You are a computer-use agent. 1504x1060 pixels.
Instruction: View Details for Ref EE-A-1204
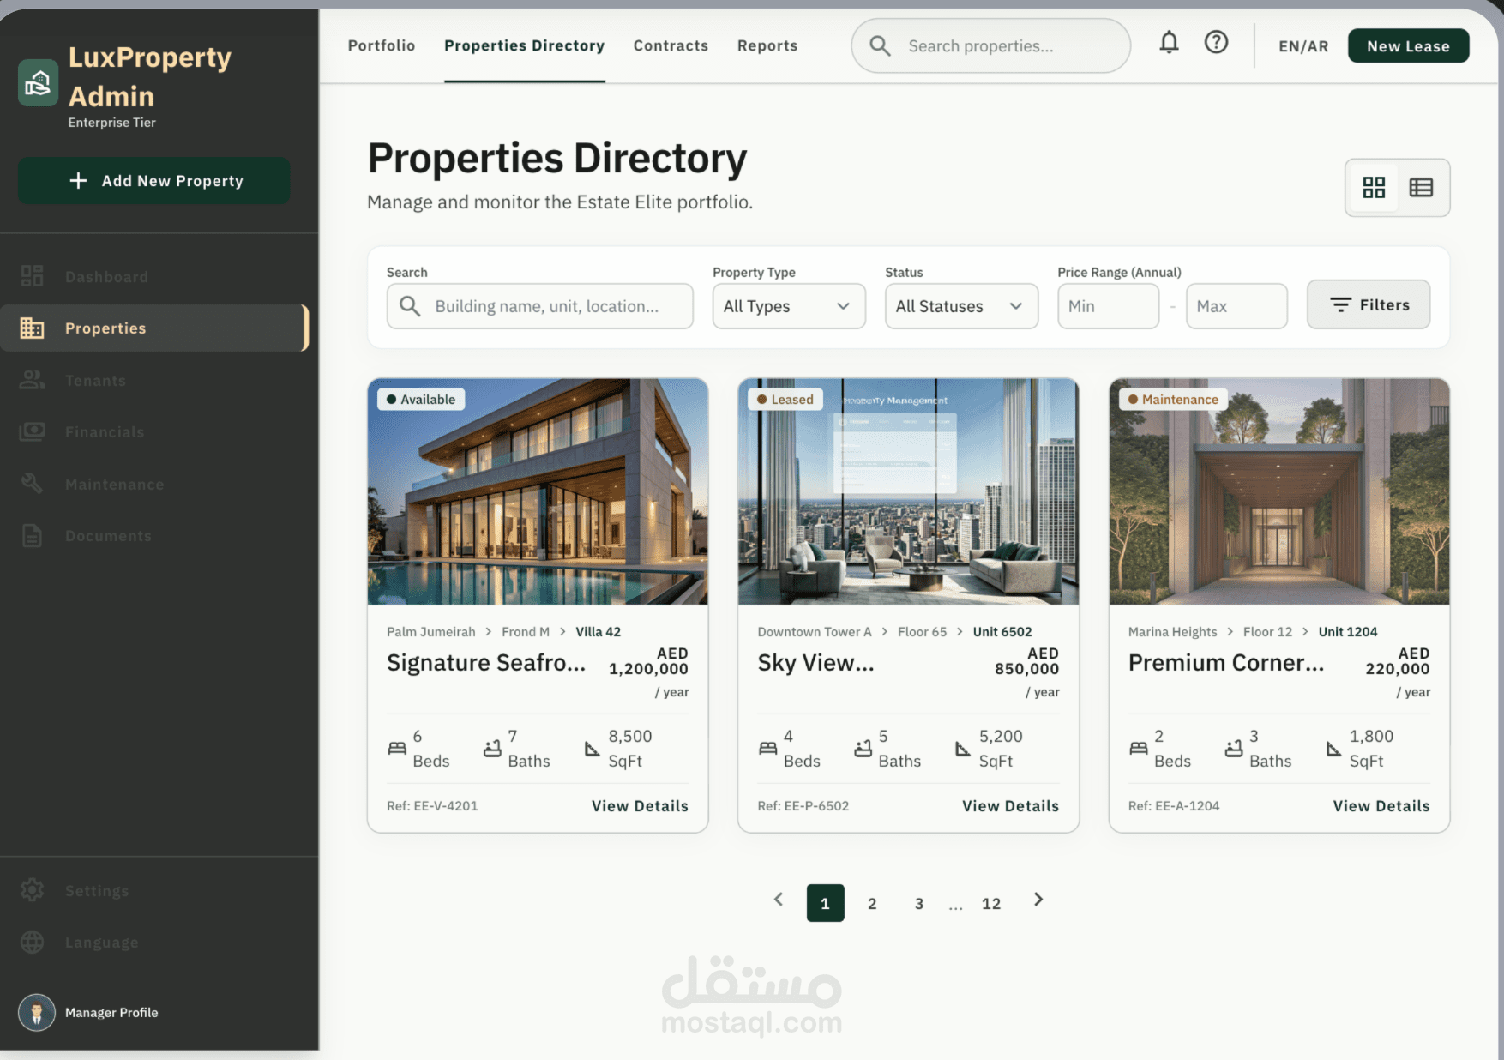pos(1381,805)
